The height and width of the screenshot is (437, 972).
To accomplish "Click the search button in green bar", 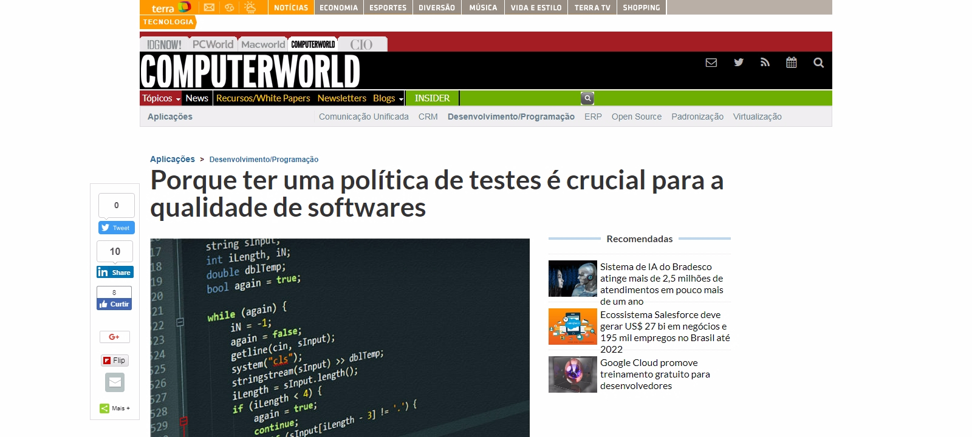I will click(587, 98).
